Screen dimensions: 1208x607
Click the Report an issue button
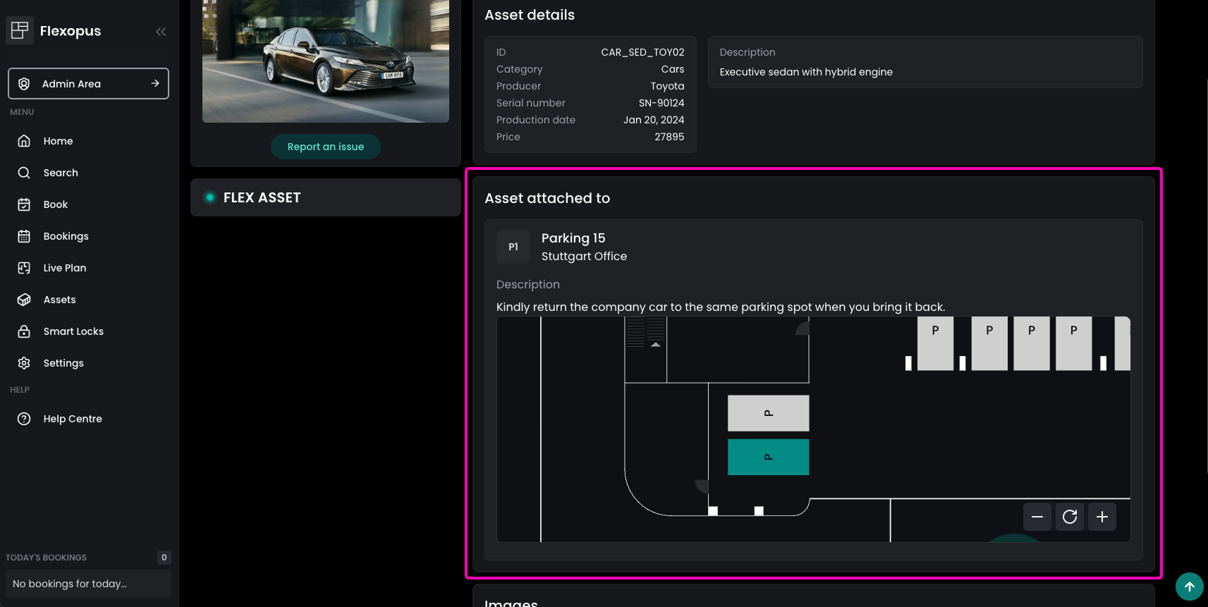click(326, 147)
